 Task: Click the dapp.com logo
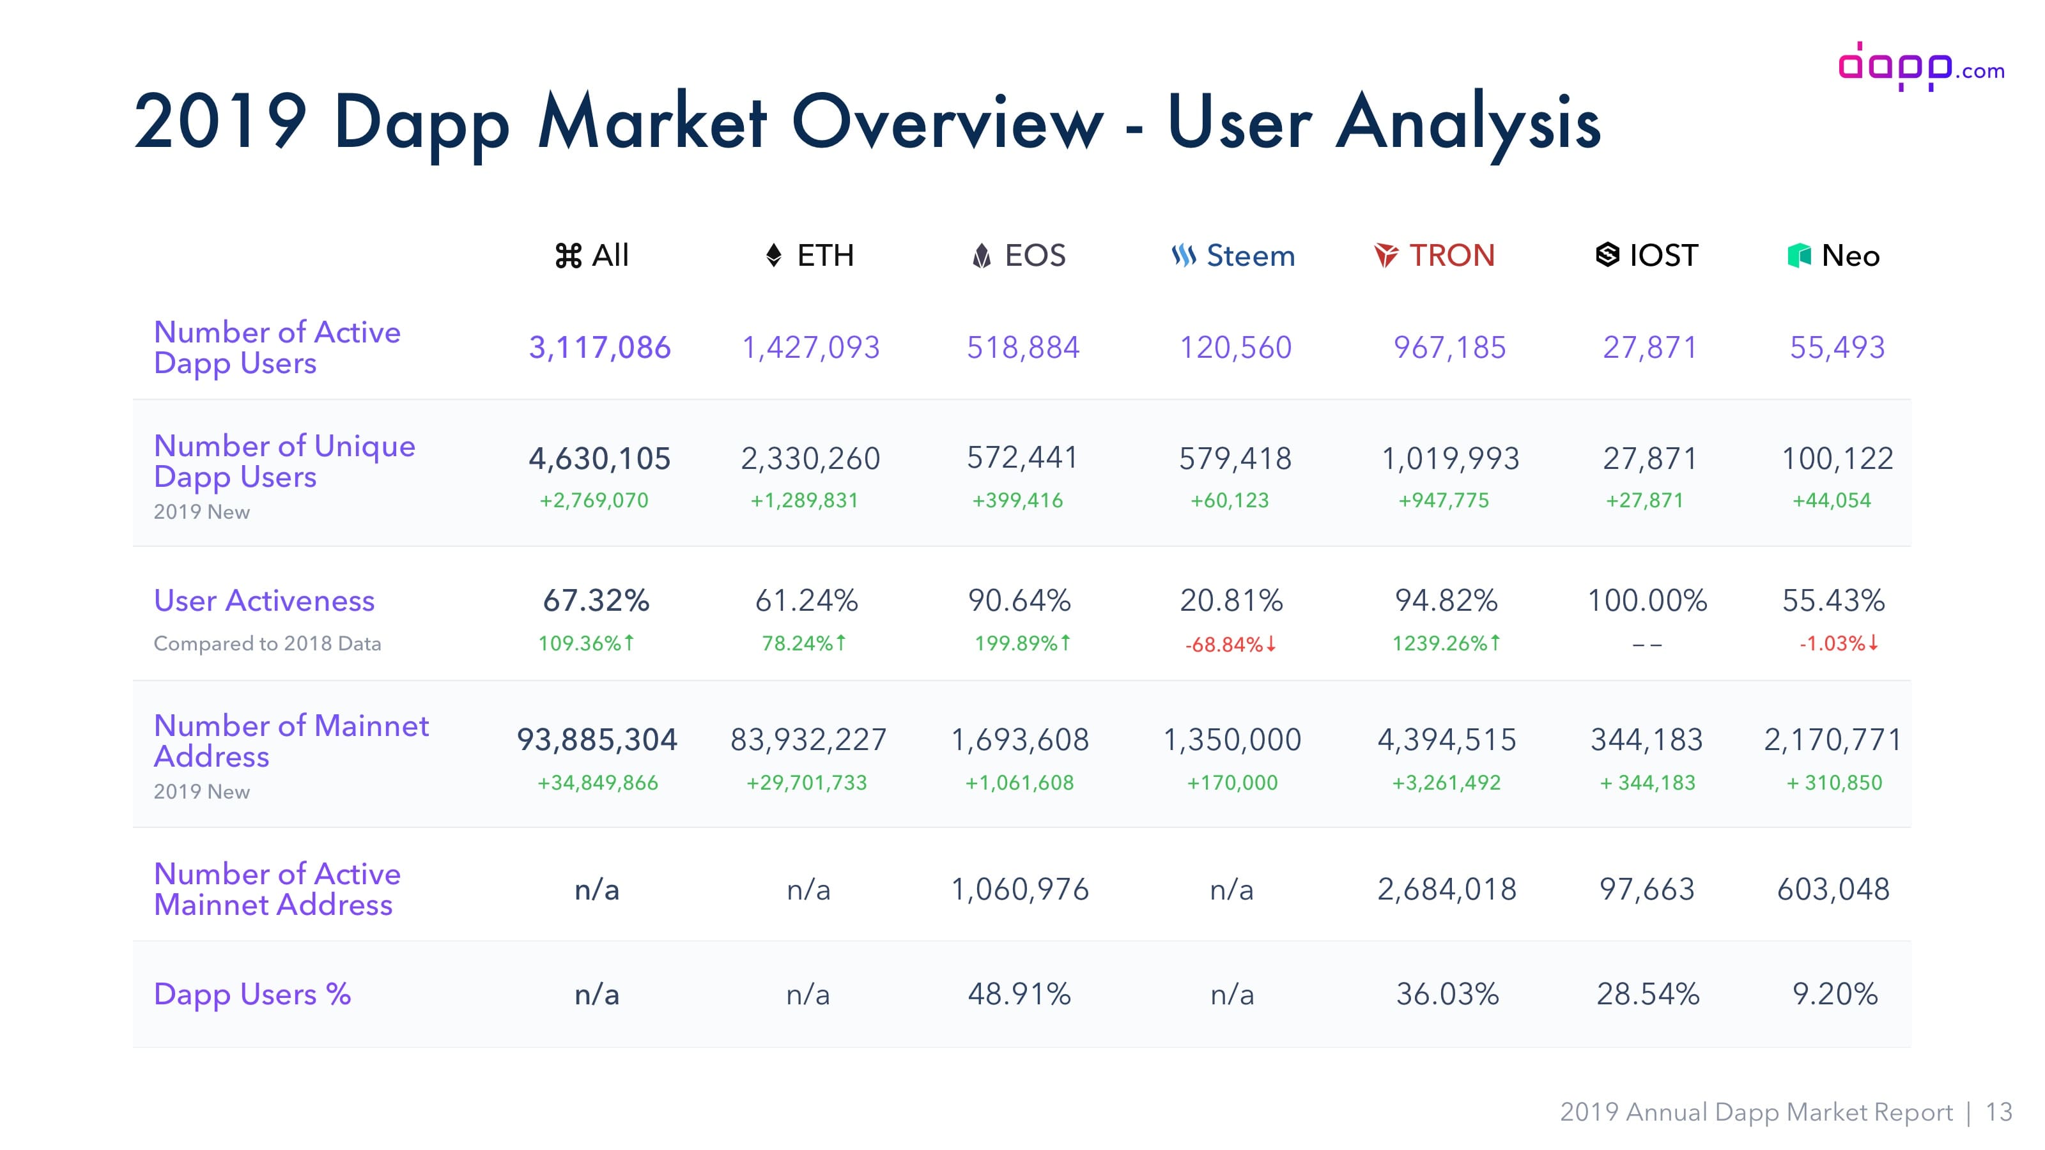1920,66
